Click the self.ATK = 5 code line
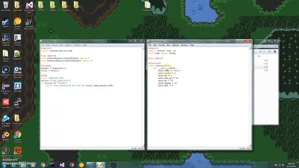The image size is (299, 168). pos(165,85)
